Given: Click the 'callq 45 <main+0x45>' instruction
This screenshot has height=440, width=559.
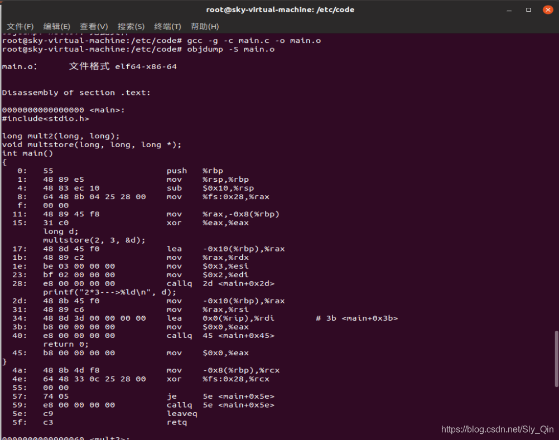Looking at the screenshot, I should click(220, 336).
